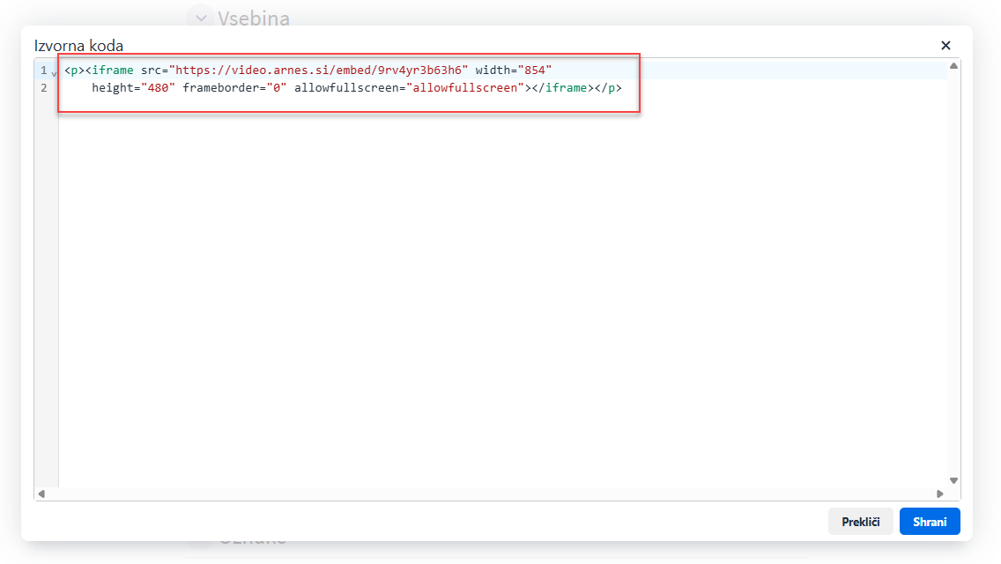The height and width of the screenshot is (564, 1001).
Task: Click the vertical scrollbar track
Action: pyautogui.click(x=953, y=264)
